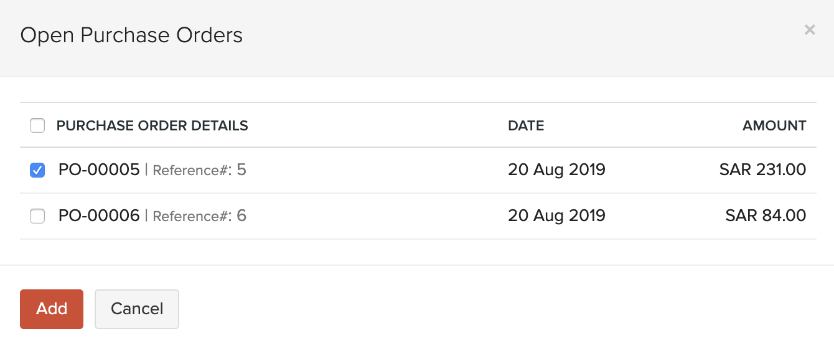Click the PO-00005 date 20 Aug 2019
834x344 pixels.
[x=556, y=170]
